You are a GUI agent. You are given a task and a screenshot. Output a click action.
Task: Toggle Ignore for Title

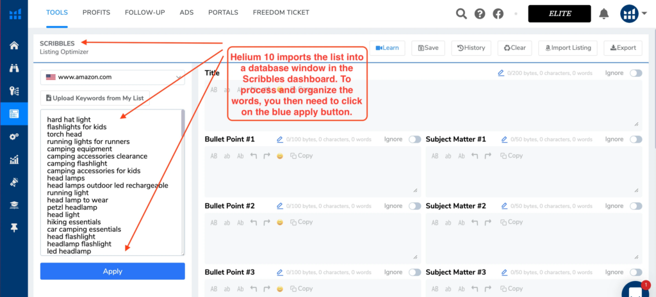(636, 73)
